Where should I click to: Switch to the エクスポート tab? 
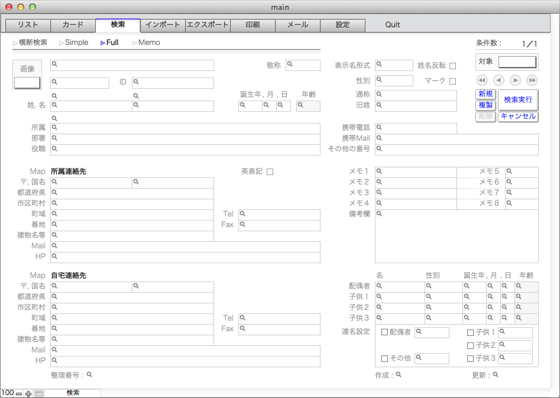[x=208, y=25]
